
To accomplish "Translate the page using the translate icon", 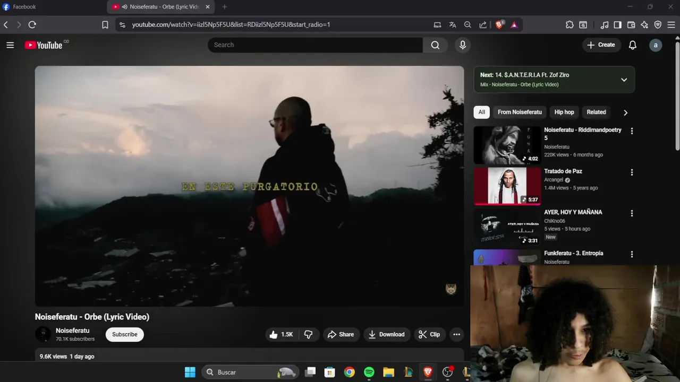I will click(453, 24).
